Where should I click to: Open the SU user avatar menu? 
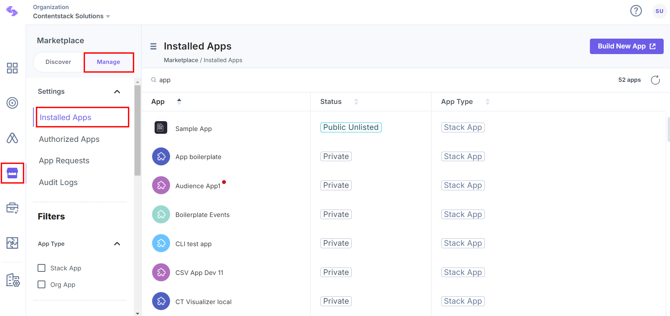click(x=659, y=11)
